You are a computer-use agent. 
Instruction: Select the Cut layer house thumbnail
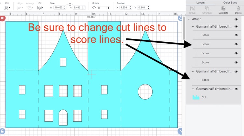coord(196,97)
